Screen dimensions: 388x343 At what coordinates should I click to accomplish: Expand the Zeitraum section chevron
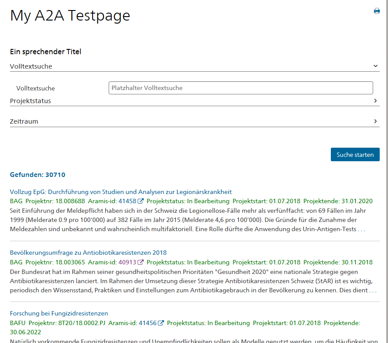375,121
